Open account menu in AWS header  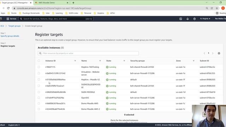pyautogui.click(x=220, y=19)
